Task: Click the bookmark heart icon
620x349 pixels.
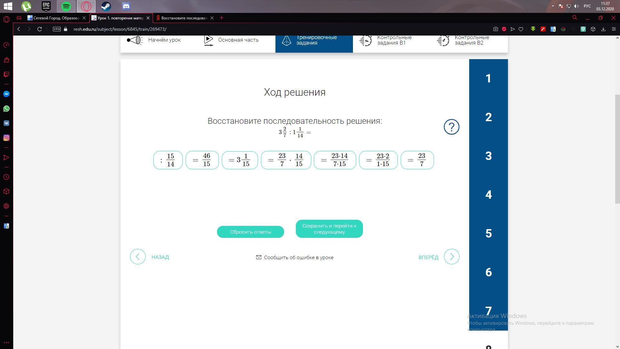Action: click(x=521, y=29)
